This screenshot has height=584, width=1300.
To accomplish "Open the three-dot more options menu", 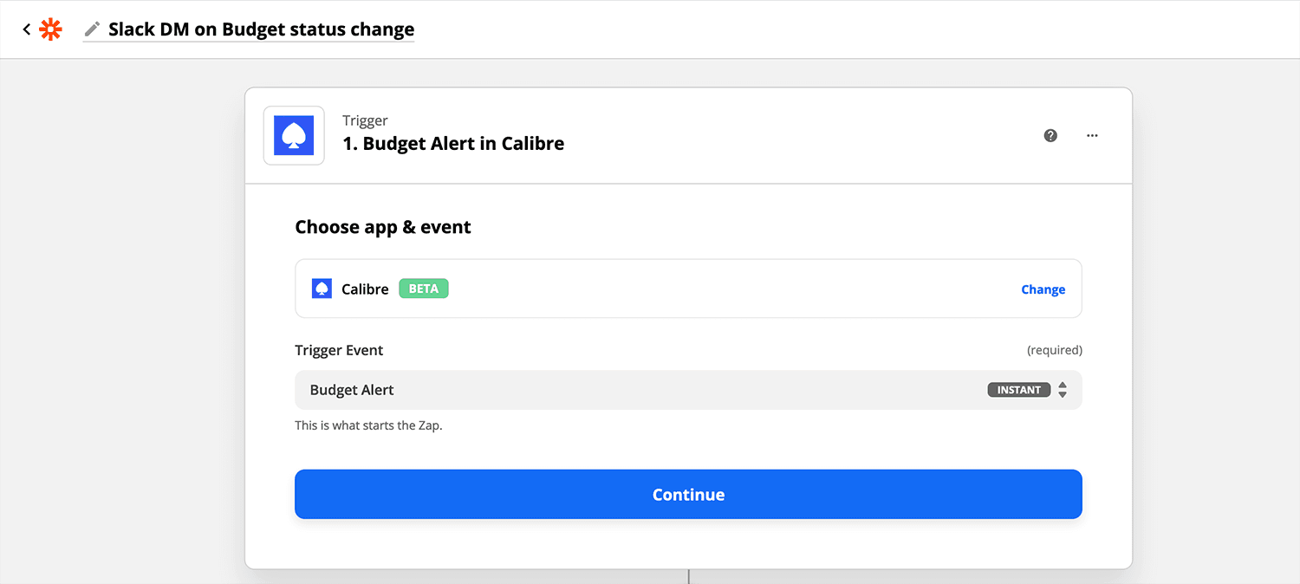I will [x=1092, y=135].
